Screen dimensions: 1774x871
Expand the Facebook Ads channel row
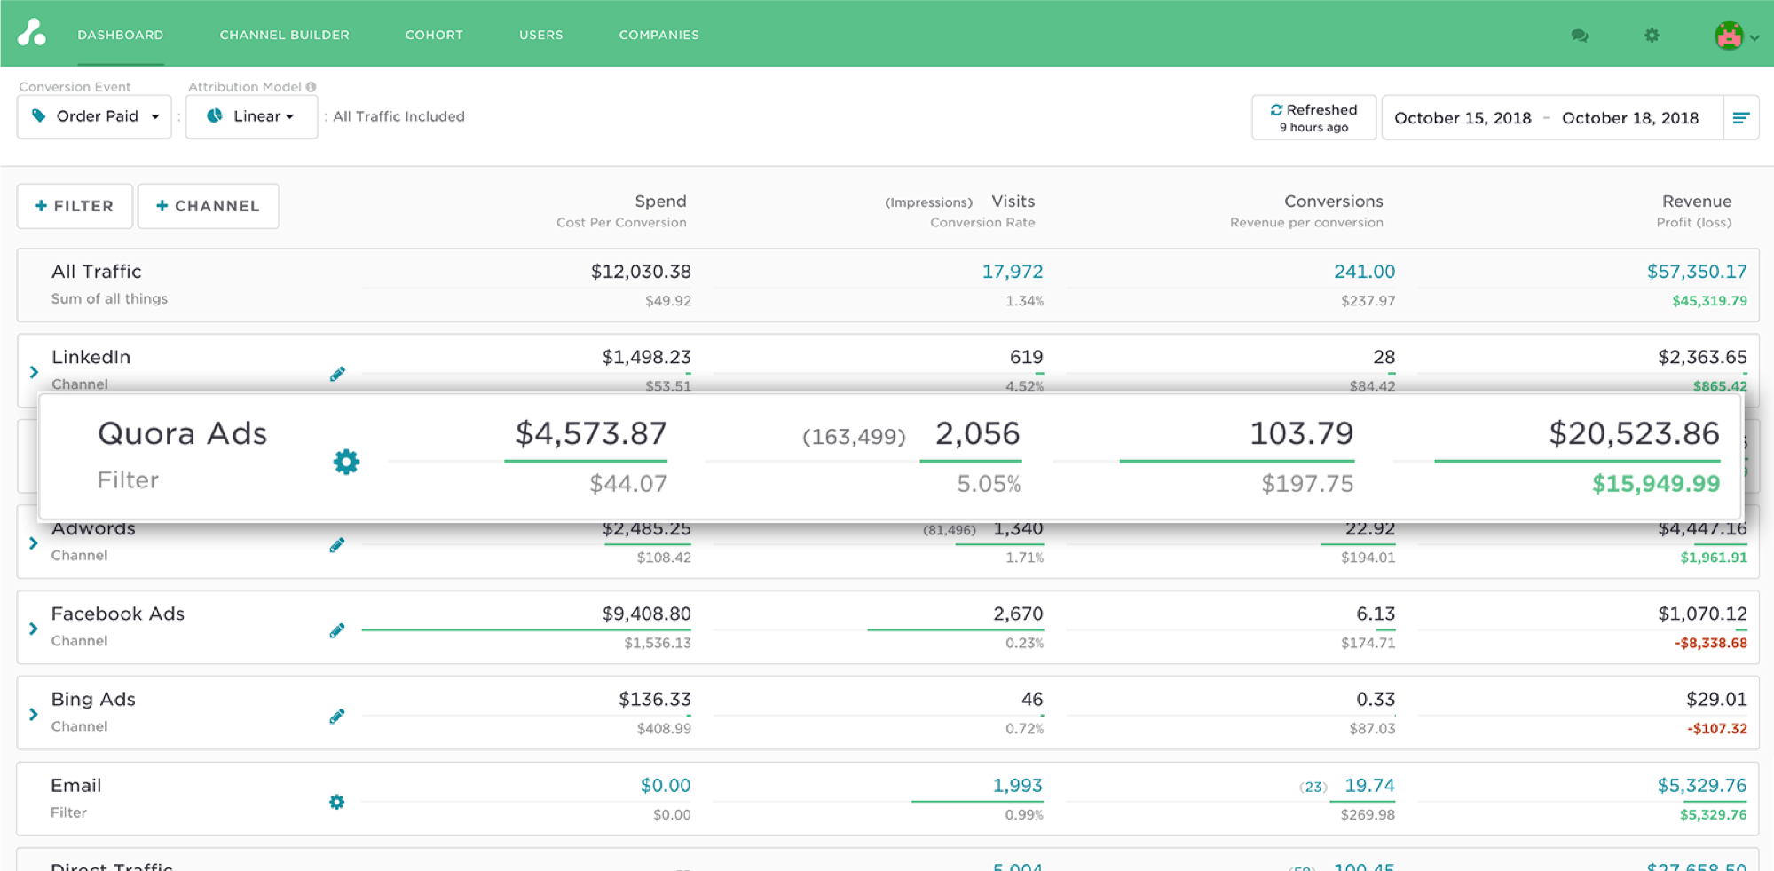34,629
